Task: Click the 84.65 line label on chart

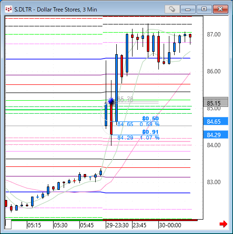Action: point(125,124)
